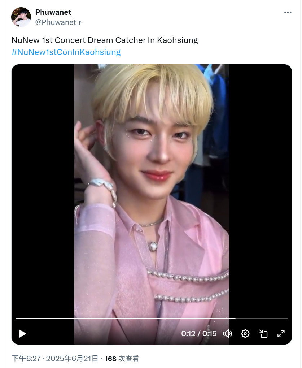Screen dimensions: 302x368
Task: Click the 2025年6月21日 date link
Action: [72, 359]
